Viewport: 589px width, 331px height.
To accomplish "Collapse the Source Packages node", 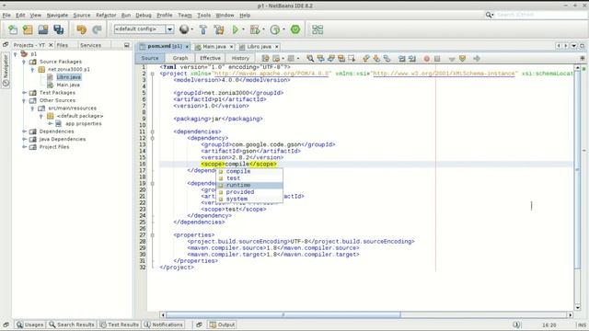I will [x=24, y=62].
